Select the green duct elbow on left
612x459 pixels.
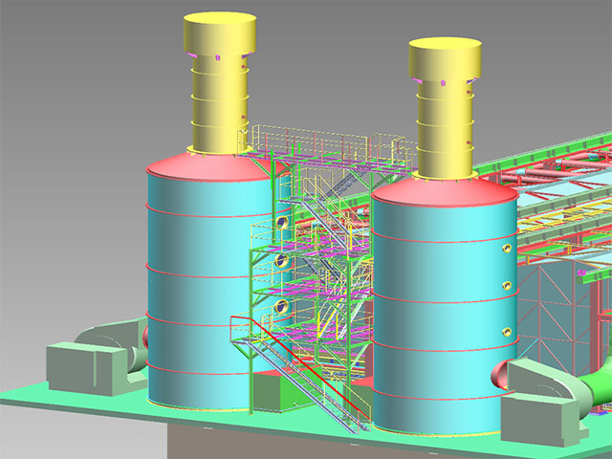(132, 349)
